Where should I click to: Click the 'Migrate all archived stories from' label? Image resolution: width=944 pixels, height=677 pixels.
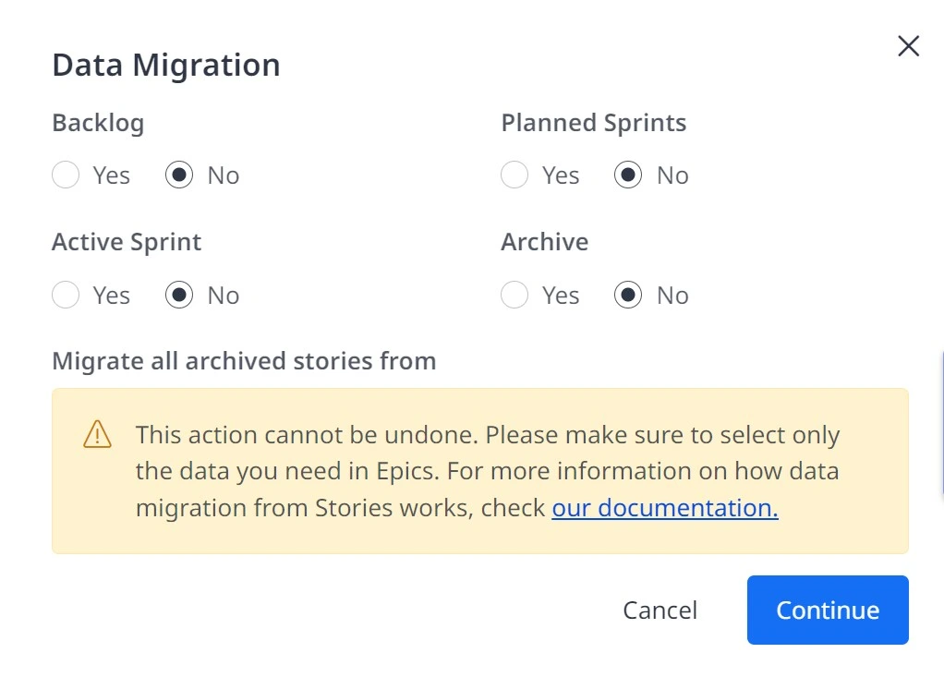pos(244,361)
